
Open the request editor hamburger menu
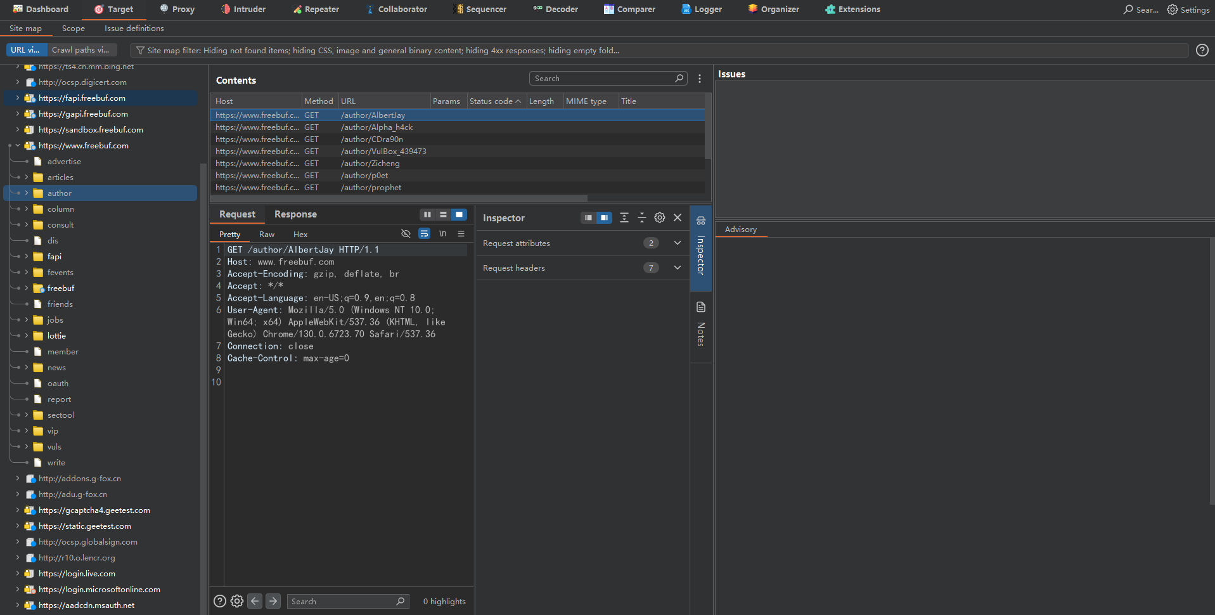tap(461, 234)
